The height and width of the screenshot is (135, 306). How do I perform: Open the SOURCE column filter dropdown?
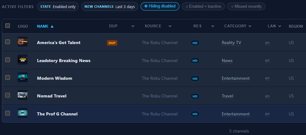170,26
